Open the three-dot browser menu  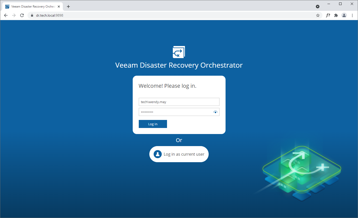[352, 15]
